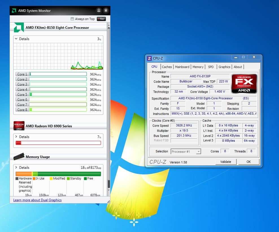The height and width of the screenshot is (232, 279).
Task: Click the disabled maximize button in CPU-Z
Action: coord(243,57)
